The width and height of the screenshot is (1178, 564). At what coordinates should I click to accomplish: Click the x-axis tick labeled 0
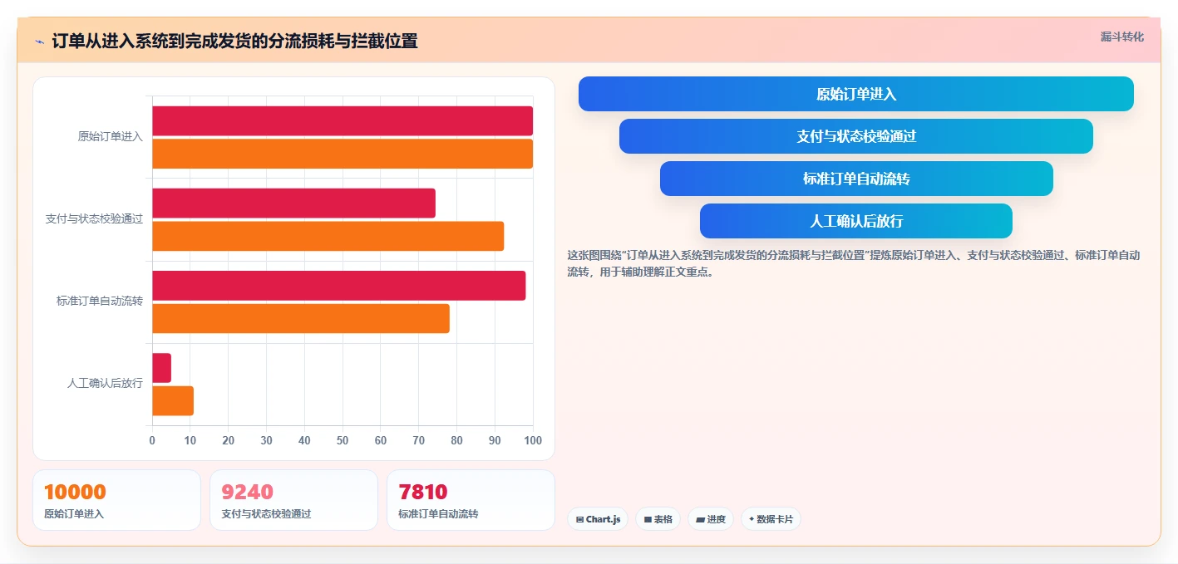152,441
